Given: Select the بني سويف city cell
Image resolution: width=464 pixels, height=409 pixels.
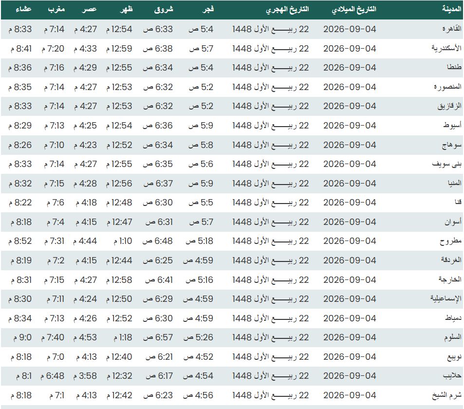Looking at the screenshot, I should click(x=447, y=164).
